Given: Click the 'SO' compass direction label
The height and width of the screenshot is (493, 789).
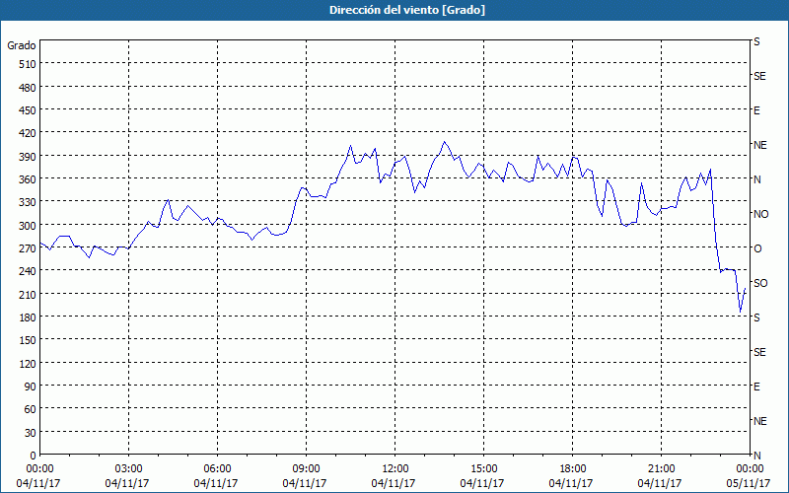Looking at the screenshot, I should pos(760,283).
